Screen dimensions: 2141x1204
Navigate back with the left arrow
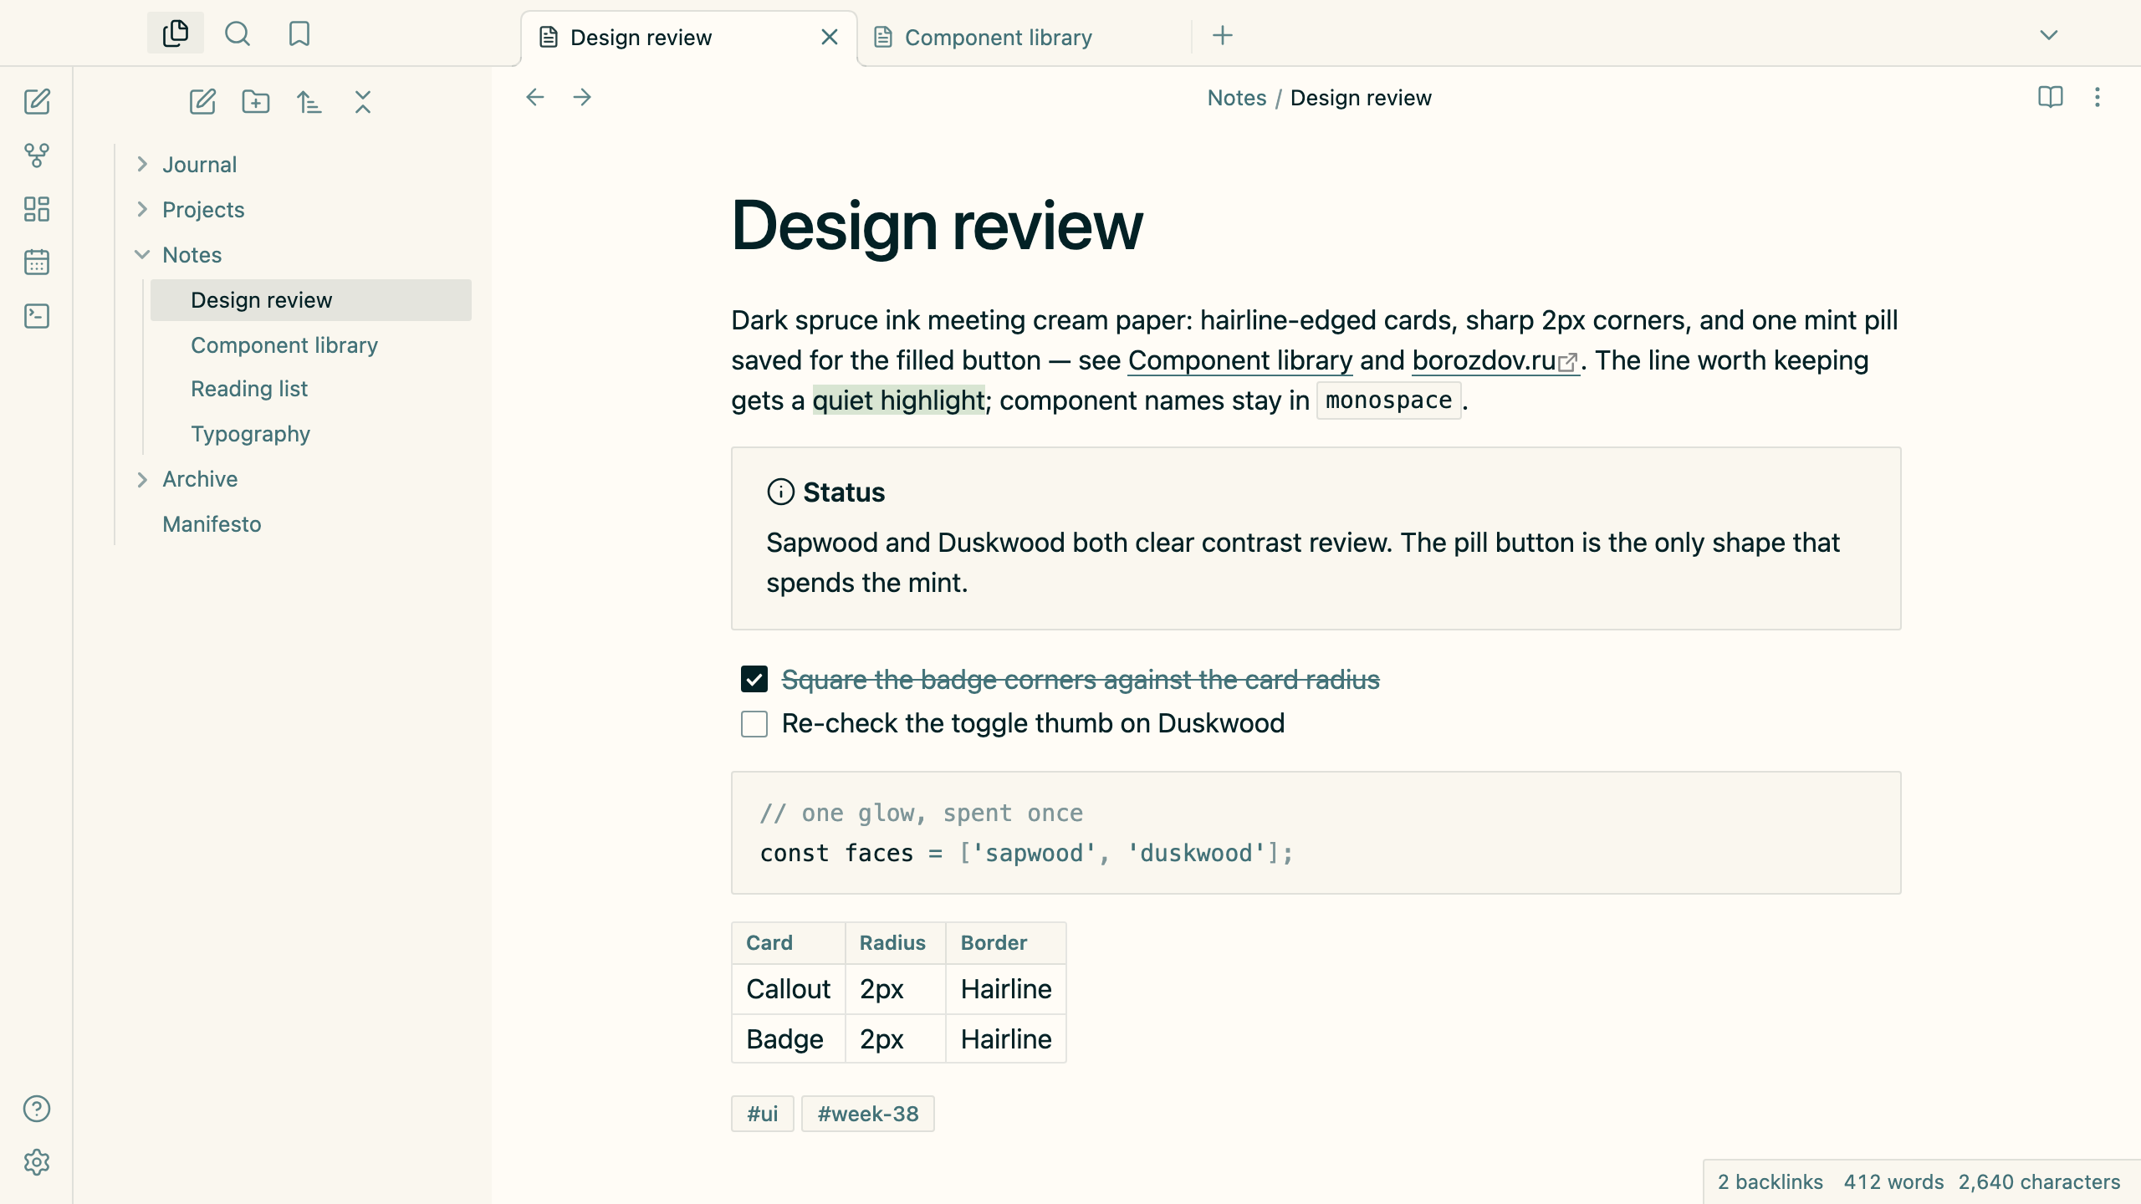535,97
